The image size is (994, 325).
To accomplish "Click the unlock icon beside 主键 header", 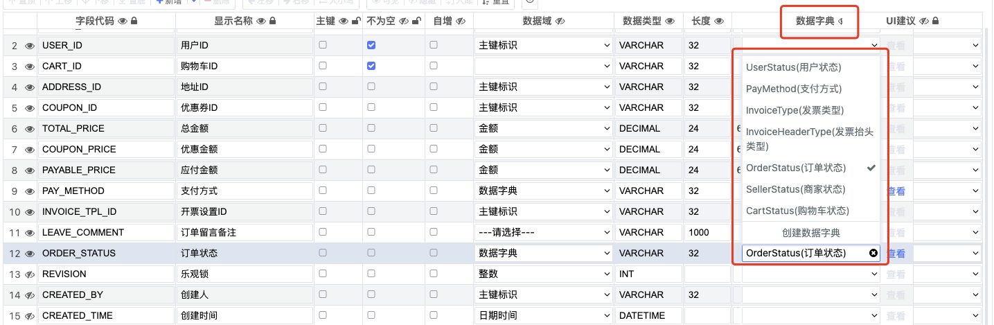I will pos(355,21).
